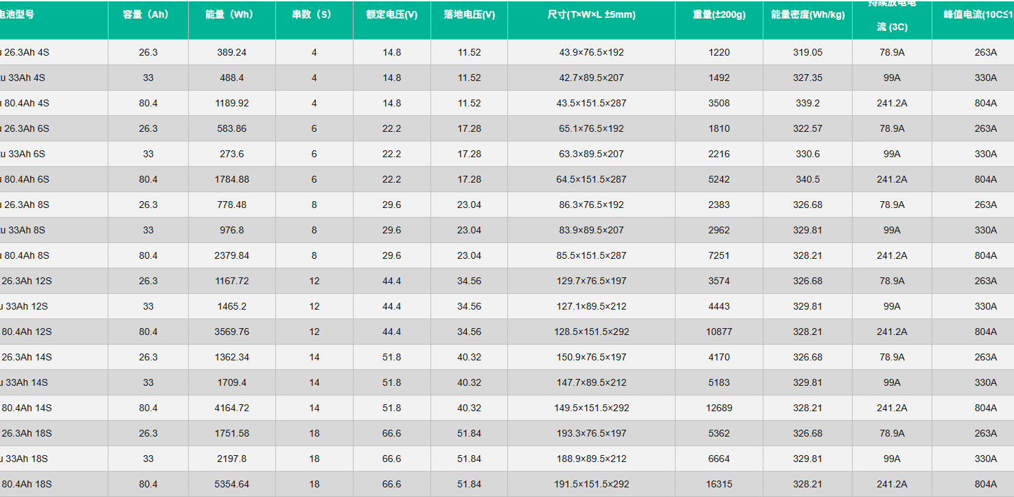Select the 落地电压(V) column header

pos(469,14)
